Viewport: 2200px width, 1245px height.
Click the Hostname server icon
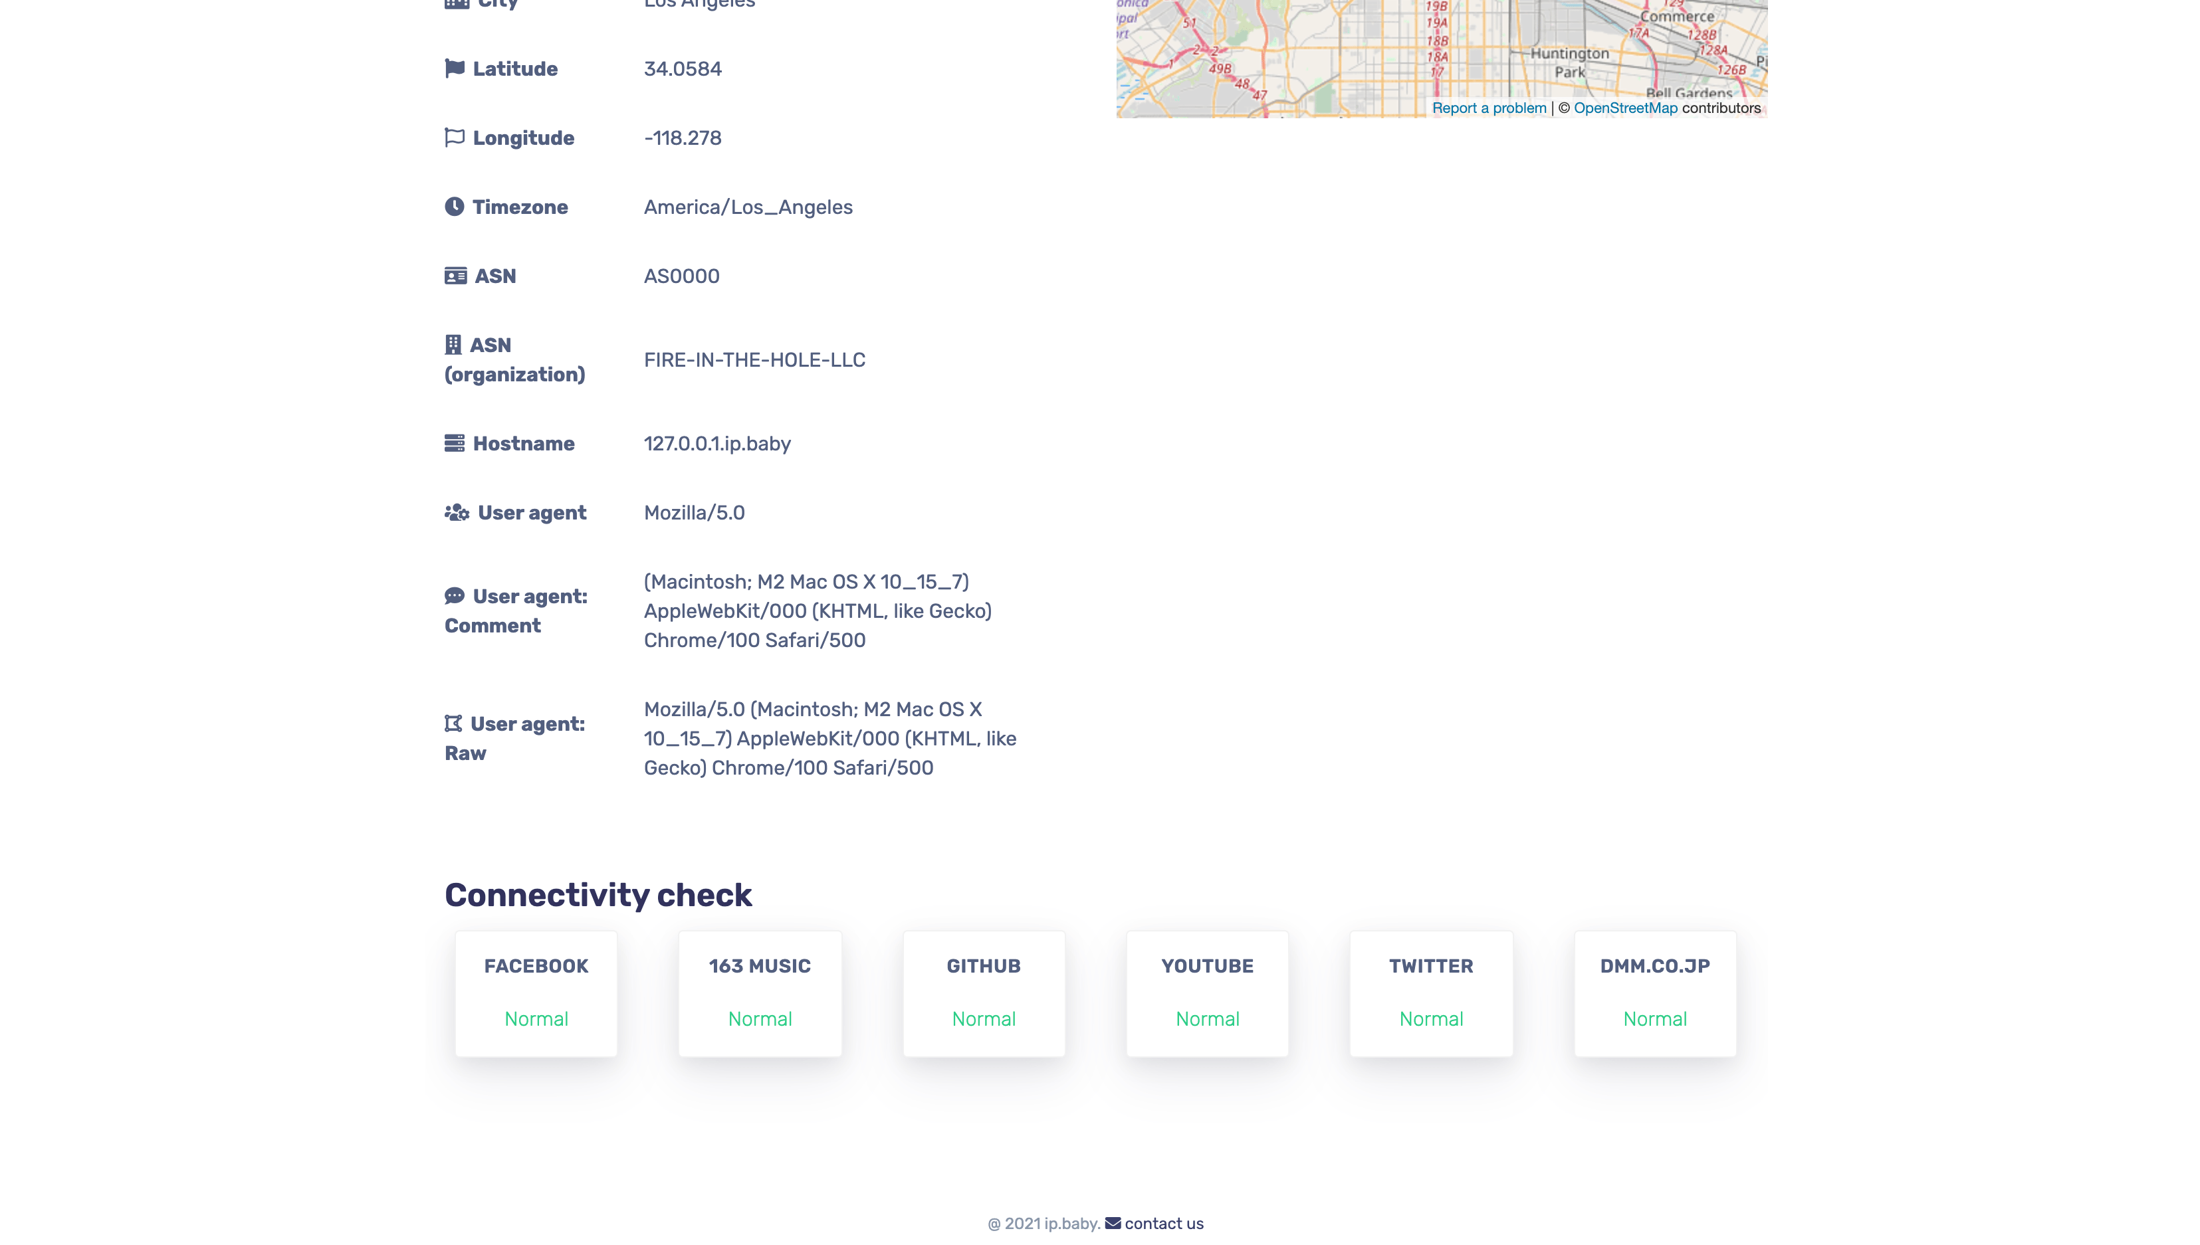coord(454,443)
